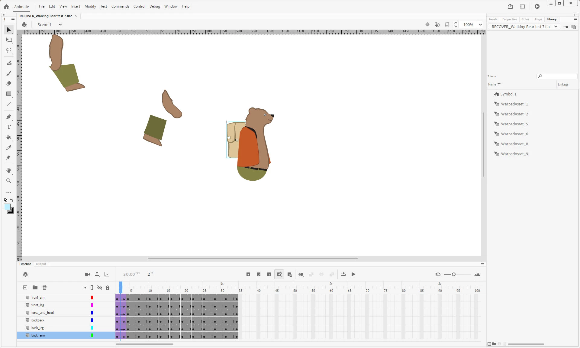
Task: Delete the selected layer with trash icon
Action: [x=45, y=288]
